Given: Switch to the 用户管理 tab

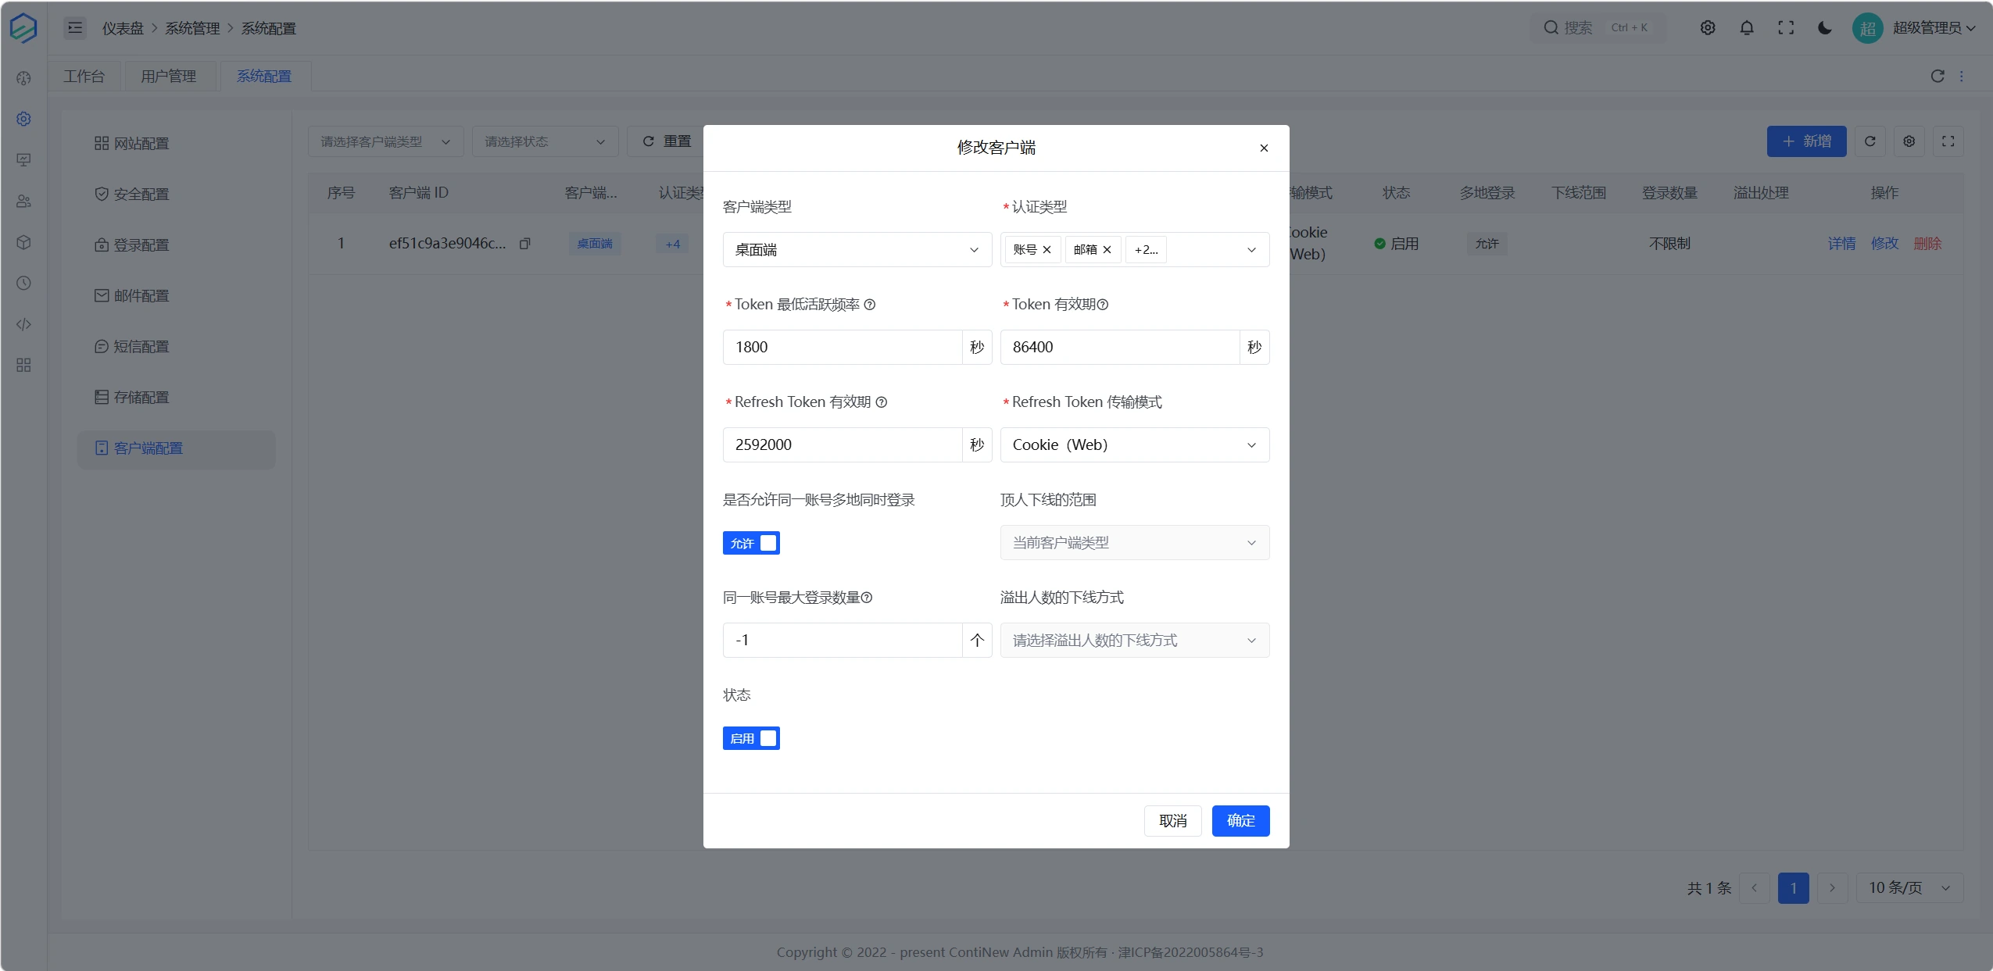Looking at the screenshot, I should coord(169,76).
